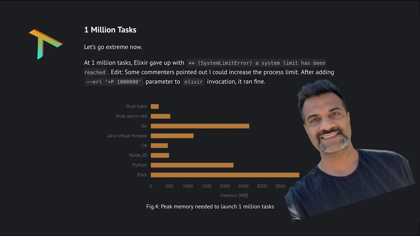Click the 'Let's go extreme now.' sentence
The height and width of the screenshot is (236, 420).
coord(113,47)
